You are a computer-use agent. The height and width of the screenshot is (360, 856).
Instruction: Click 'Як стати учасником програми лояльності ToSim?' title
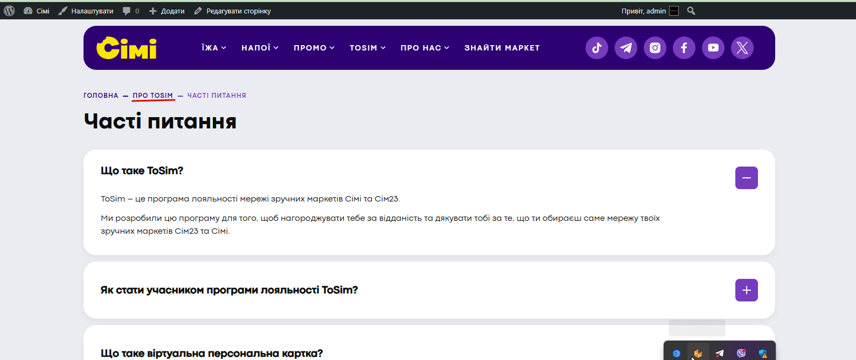(229, 290)
